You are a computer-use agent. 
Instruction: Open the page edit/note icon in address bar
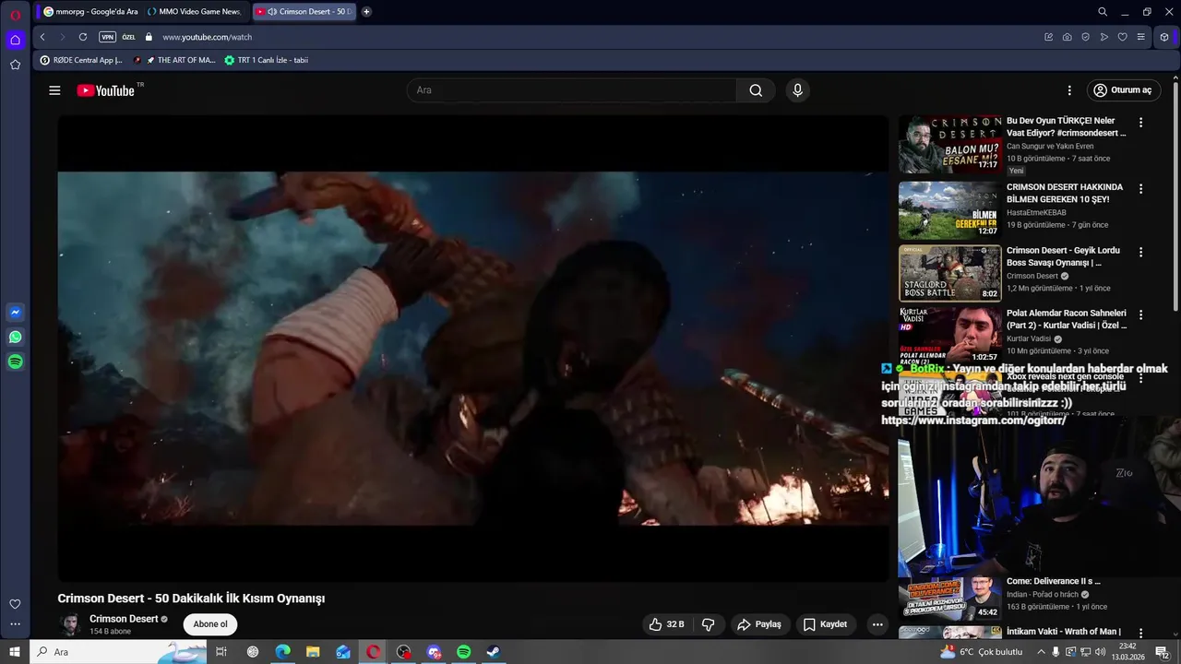click(1048, 37)
